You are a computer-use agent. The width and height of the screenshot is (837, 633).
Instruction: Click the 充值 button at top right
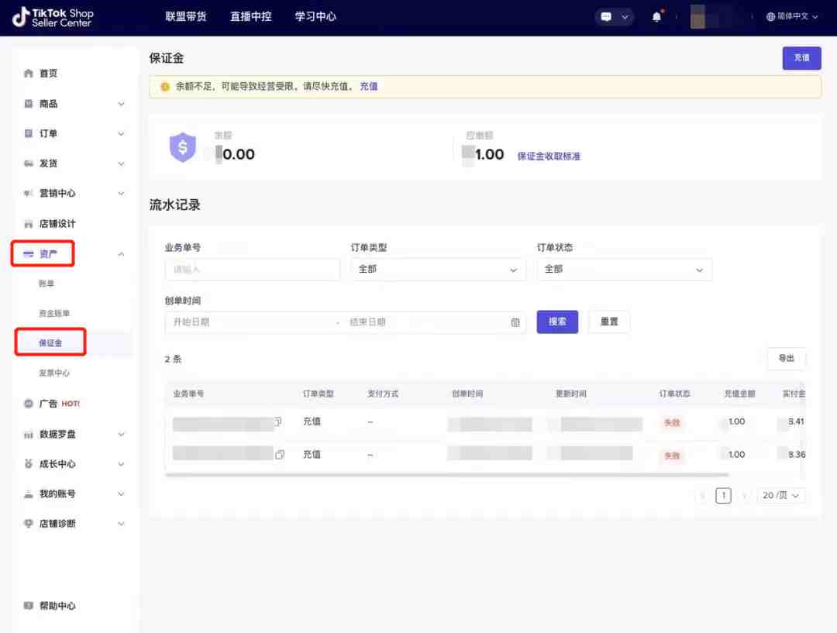tap(801, 58)
